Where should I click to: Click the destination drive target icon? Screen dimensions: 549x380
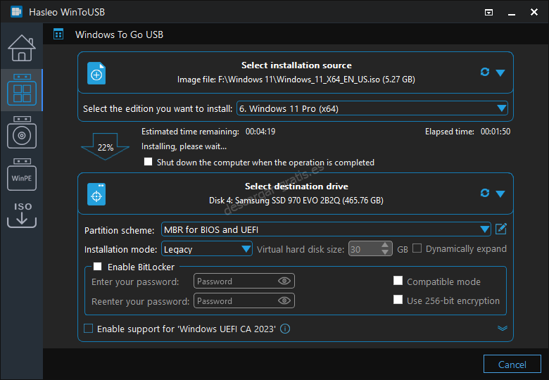(x=96, y=194)
